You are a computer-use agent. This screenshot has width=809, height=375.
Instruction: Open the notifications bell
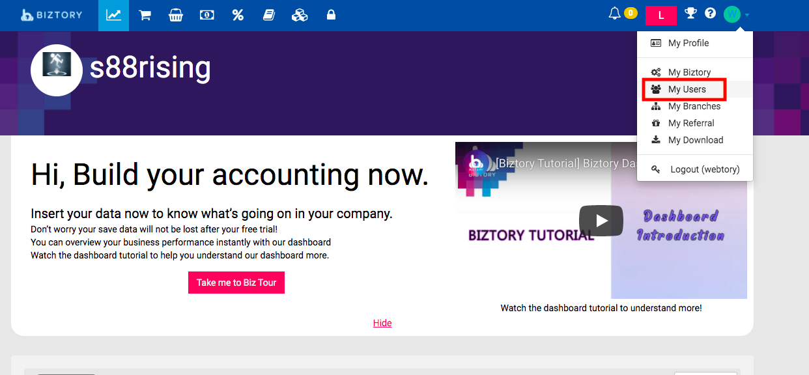tap(614, 14)
